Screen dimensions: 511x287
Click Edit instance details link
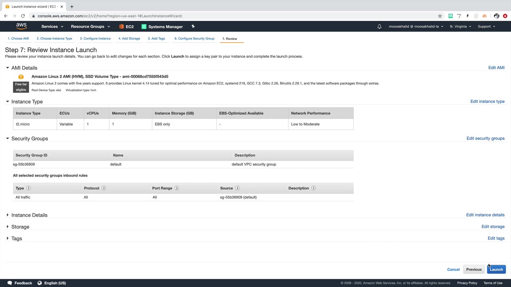click(x=485, y=215)
